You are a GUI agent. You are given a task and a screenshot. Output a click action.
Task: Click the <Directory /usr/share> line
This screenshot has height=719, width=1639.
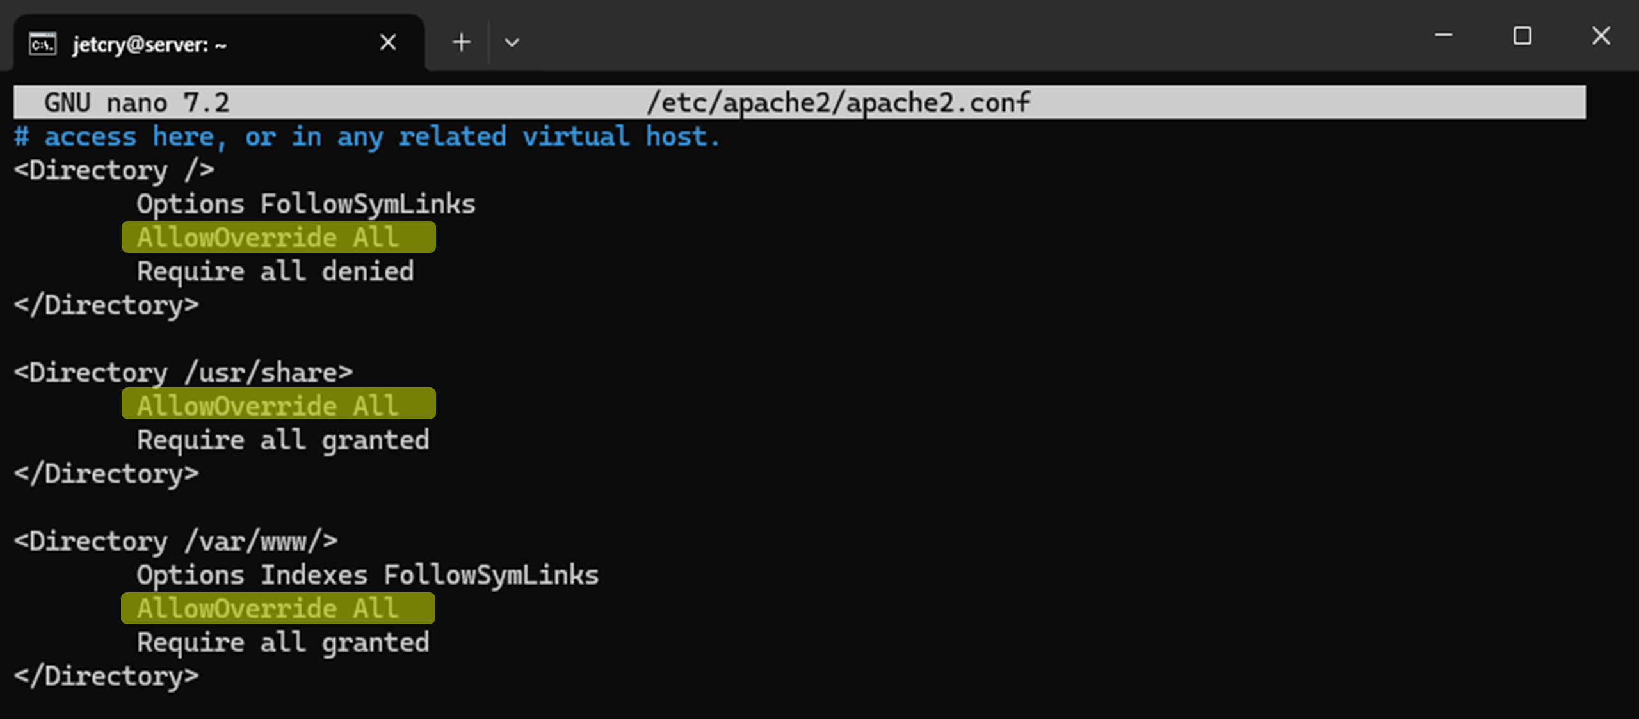point(183,373)
